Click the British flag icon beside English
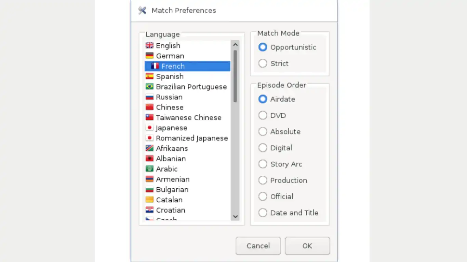The width and height of the screenshot is (467, 262). [x=149, y=45]
